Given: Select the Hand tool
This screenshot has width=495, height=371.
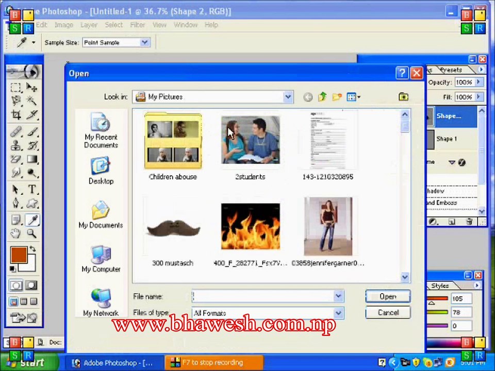Looking at the screenshot, I should point(16,233).
